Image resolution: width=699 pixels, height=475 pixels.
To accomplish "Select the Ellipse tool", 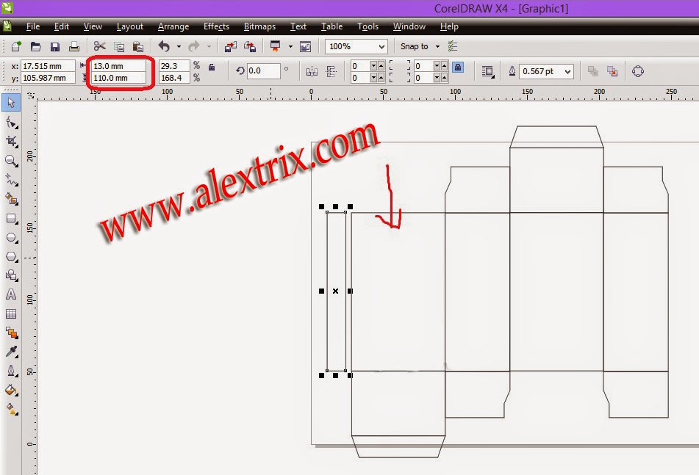I will (12, 238).
